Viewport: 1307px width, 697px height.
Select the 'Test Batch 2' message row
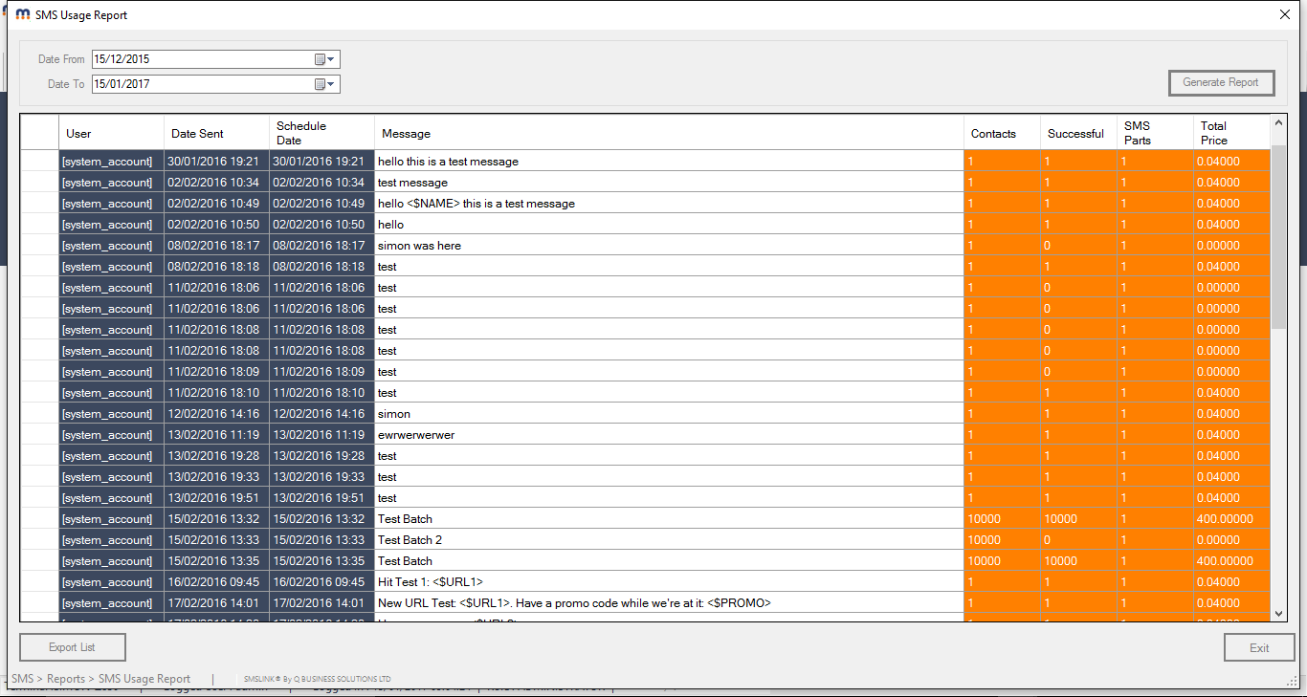(x=669, y=540)
